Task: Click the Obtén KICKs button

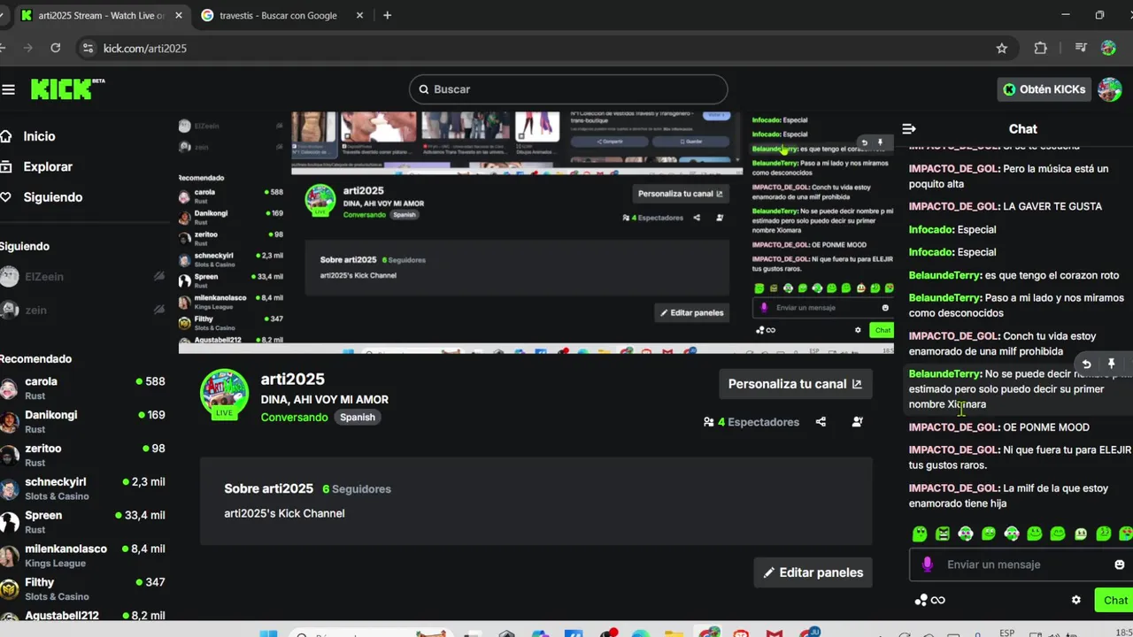Action: [x=1044, y=89]
